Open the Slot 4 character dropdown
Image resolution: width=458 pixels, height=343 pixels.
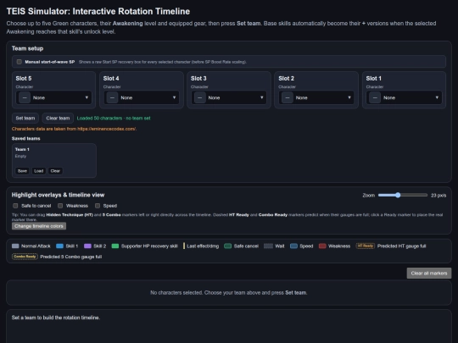[142, 97]
